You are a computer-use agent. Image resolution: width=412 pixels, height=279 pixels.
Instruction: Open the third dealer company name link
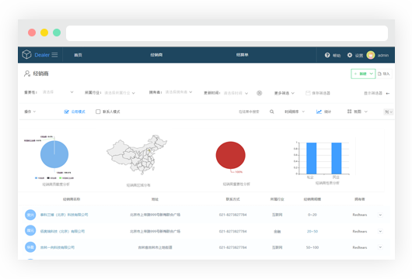[58, 247]
